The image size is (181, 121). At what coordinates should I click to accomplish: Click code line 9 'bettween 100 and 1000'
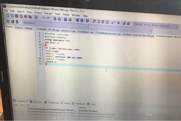tap(64, 57)
